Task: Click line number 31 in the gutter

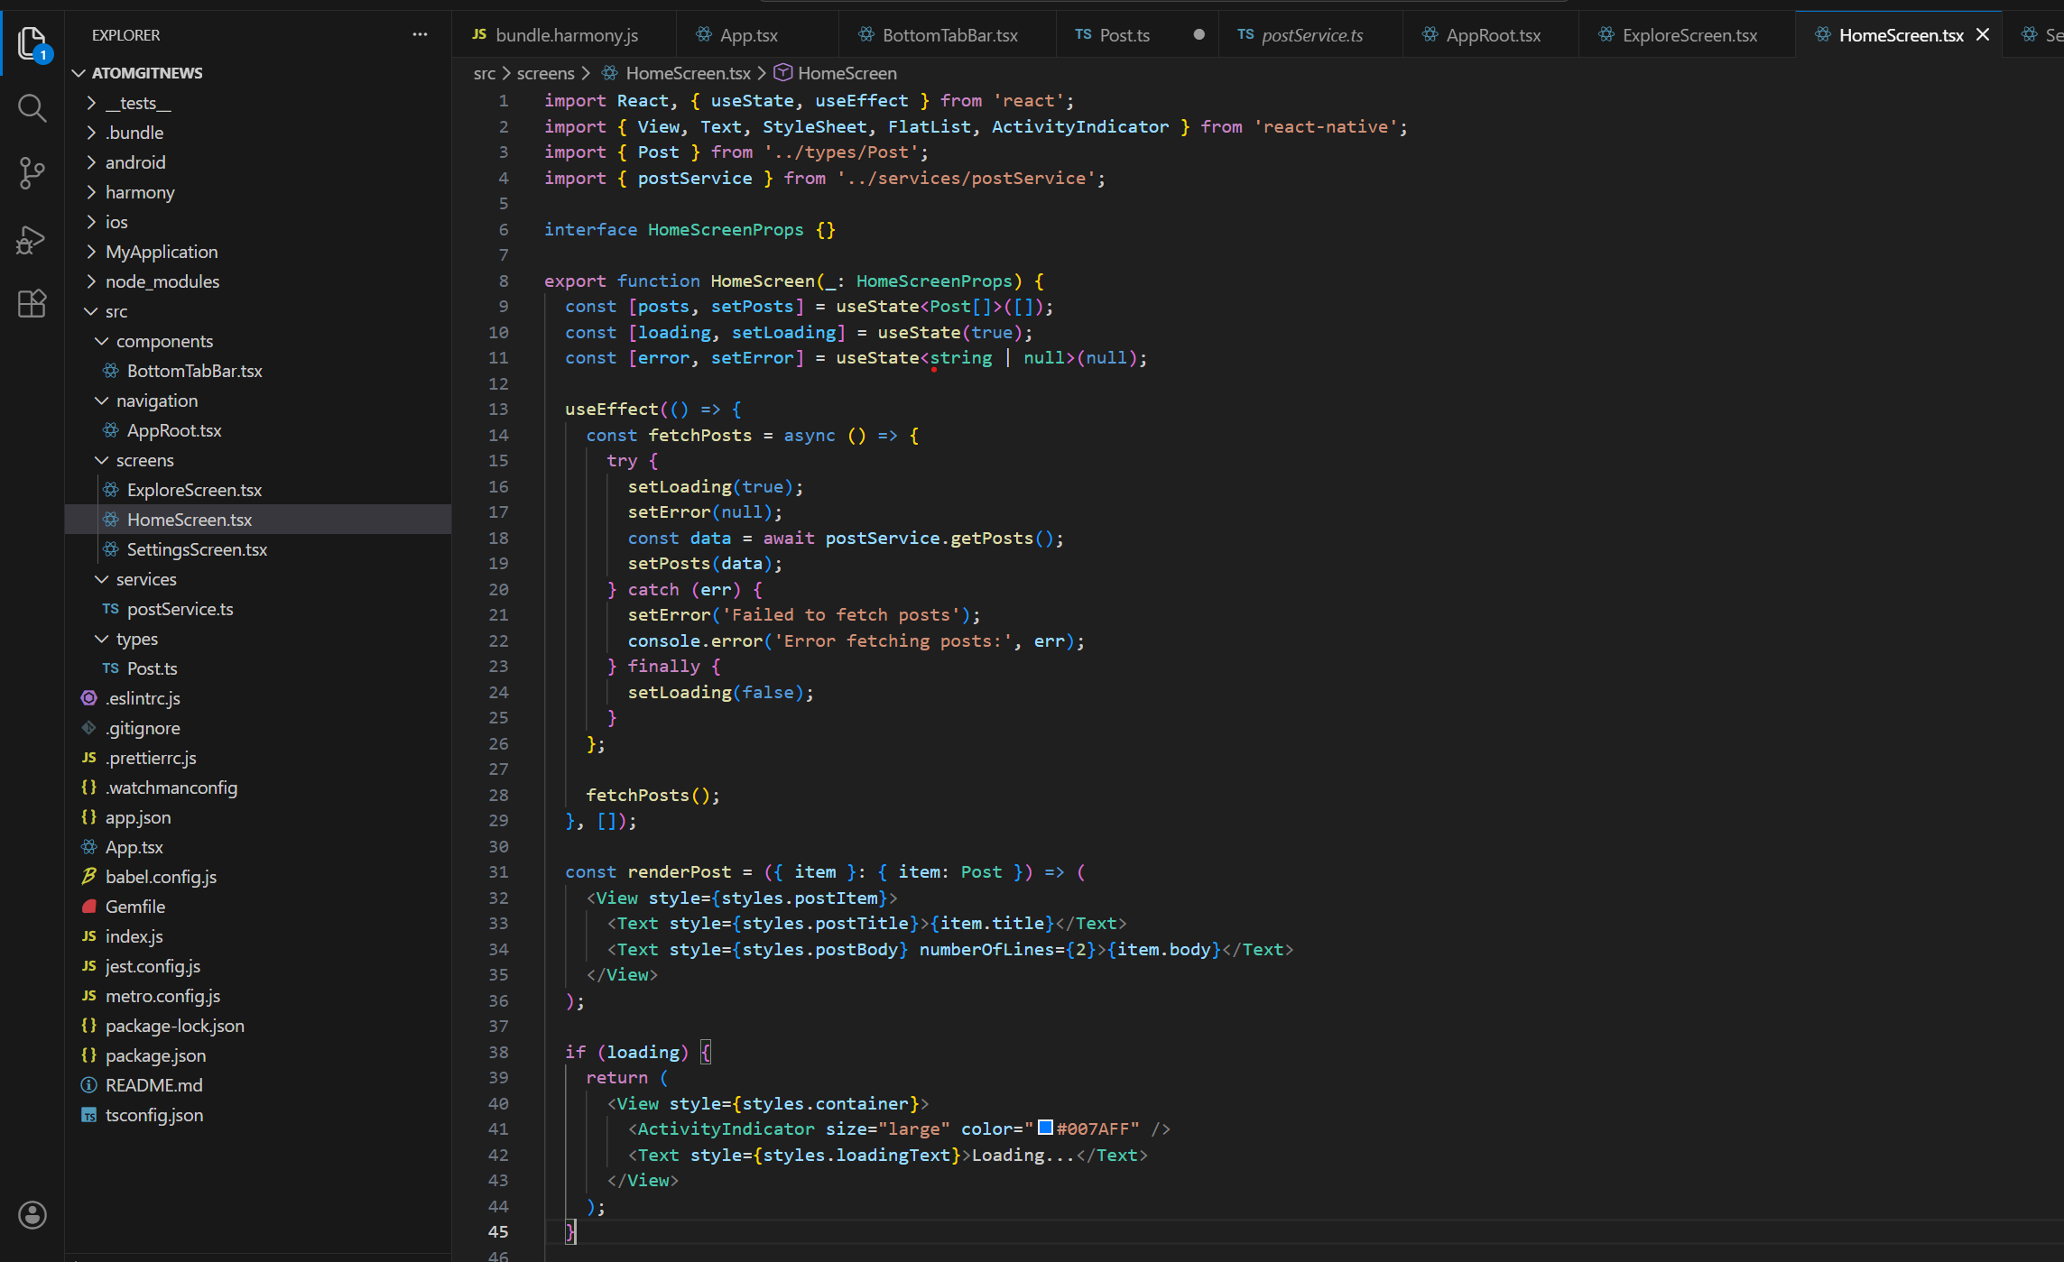Action: 498,872
